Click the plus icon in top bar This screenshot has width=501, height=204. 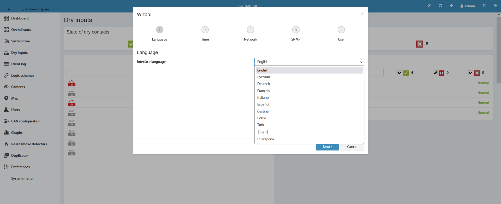click(x=451, y=6)
